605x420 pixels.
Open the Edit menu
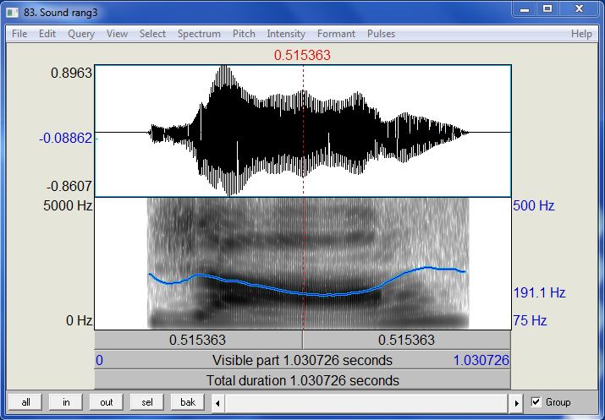47,34
